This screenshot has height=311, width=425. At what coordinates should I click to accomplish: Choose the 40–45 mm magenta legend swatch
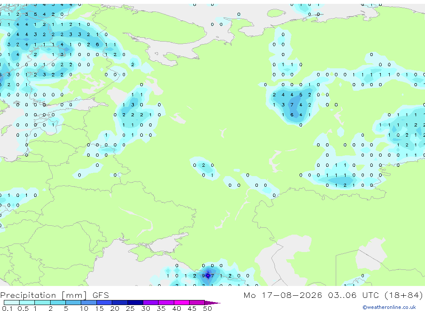(x=181, y=303)
